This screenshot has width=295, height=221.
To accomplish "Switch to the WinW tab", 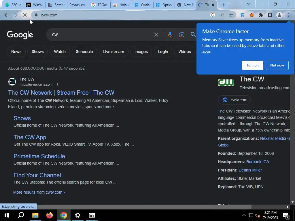I will (x=35, y=5).
